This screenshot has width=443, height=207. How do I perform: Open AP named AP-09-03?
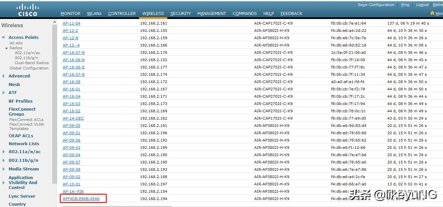tap(71, 148)
